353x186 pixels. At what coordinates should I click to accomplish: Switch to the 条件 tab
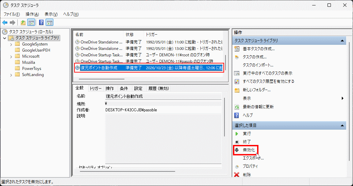click(x=124, y=89)
